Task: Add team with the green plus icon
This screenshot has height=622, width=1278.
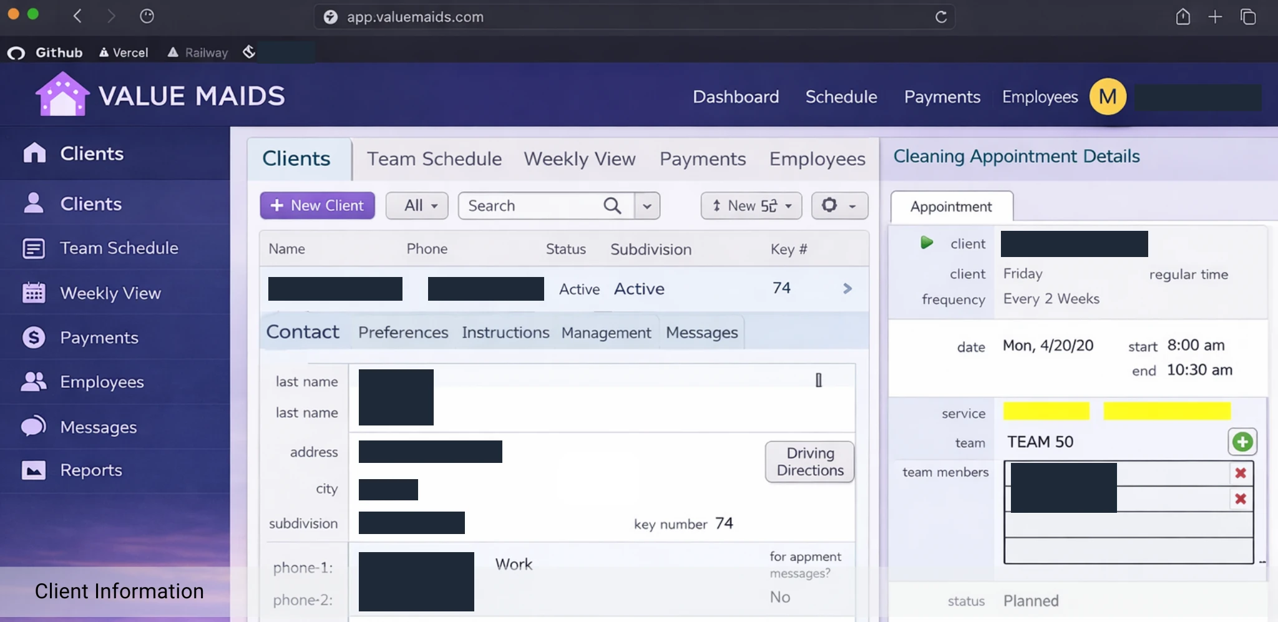Action: (x=1242, y=442)
